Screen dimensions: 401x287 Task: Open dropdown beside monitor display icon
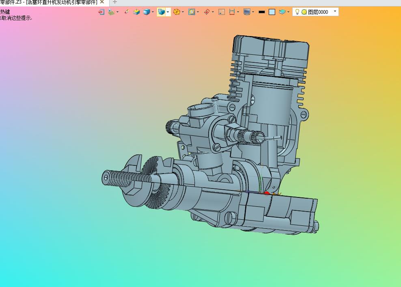pos(253,12)
